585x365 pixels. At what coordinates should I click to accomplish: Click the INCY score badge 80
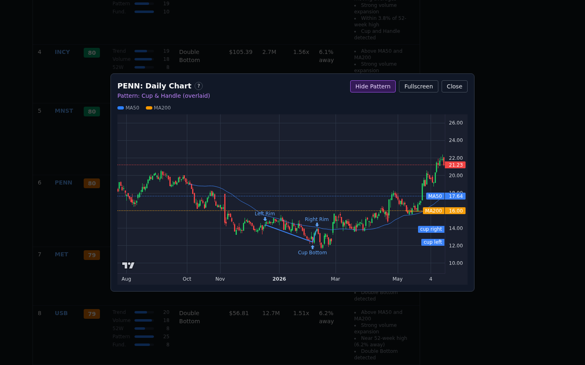(x=92, y=53)
